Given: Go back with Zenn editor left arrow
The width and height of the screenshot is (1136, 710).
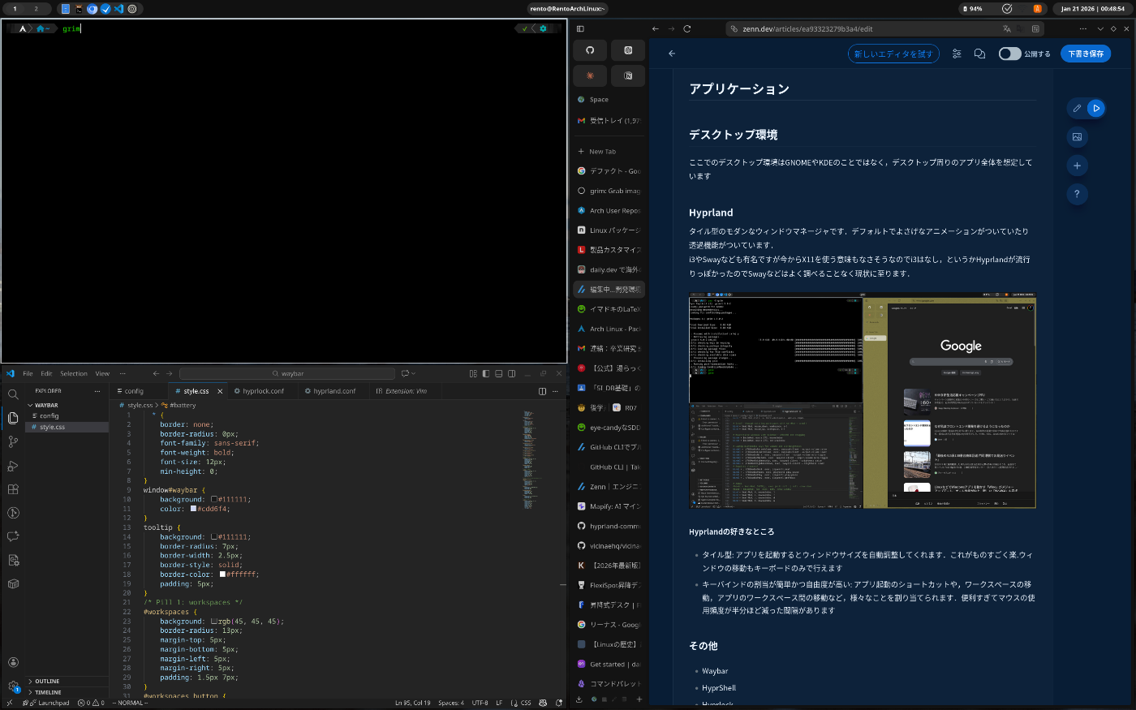Looking at the screenshot, I should pos(672,54).
